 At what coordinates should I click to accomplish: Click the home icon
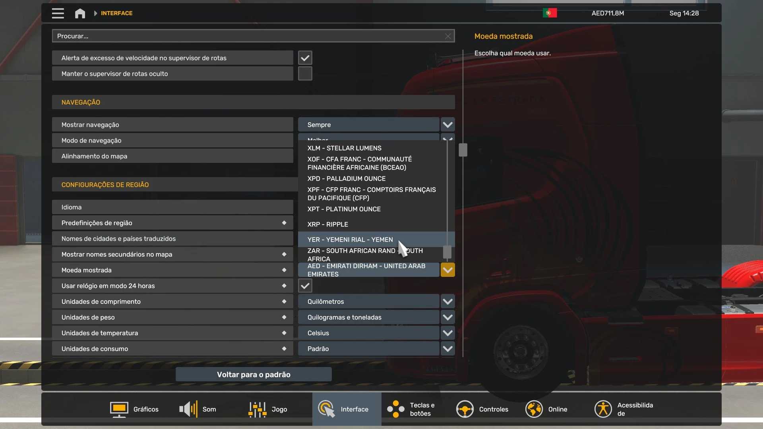pos(80,13)
